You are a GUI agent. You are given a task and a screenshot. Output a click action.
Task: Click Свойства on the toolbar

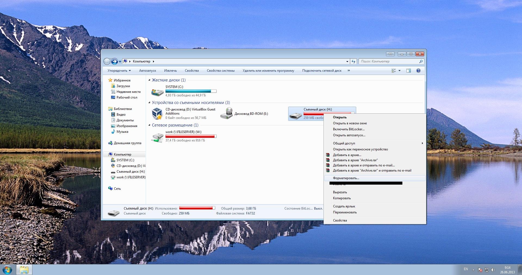(x=192, y=71)
